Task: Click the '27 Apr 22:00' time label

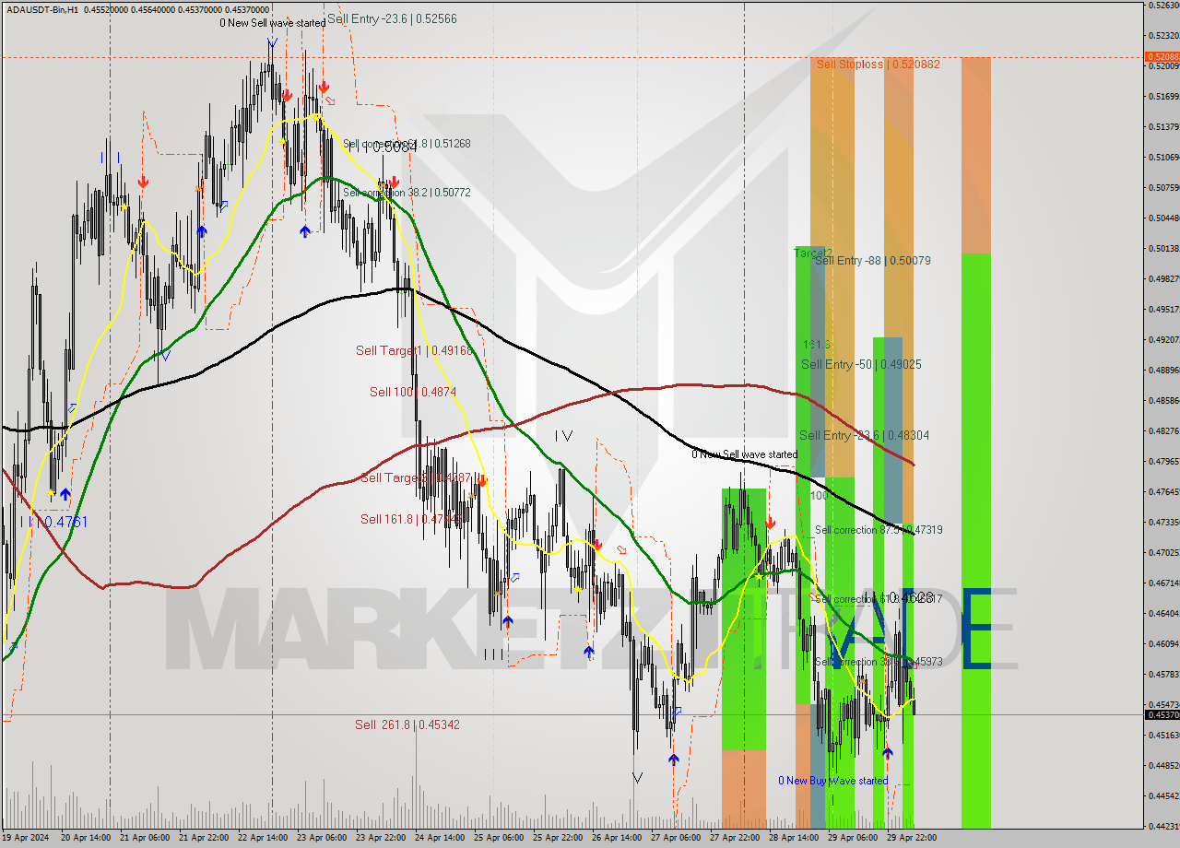Action: (735, 838)
